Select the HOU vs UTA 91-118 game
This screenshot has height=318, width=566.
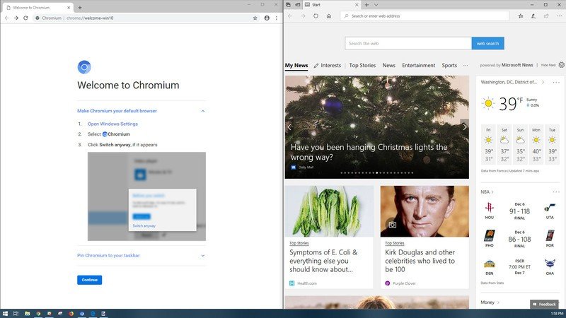519,211
